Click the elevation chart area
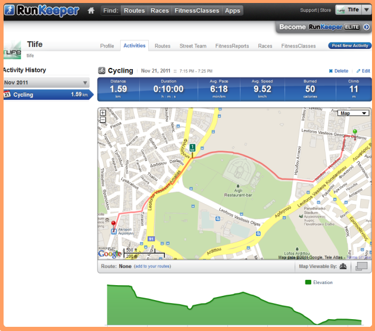This screenshot has width=375, height=331. coord(234,305)
